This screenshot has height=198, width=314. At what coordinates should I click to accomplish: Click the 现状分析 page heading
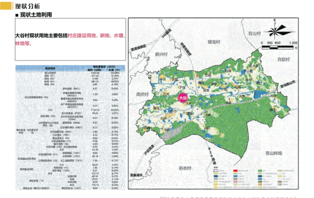point(28,6)
